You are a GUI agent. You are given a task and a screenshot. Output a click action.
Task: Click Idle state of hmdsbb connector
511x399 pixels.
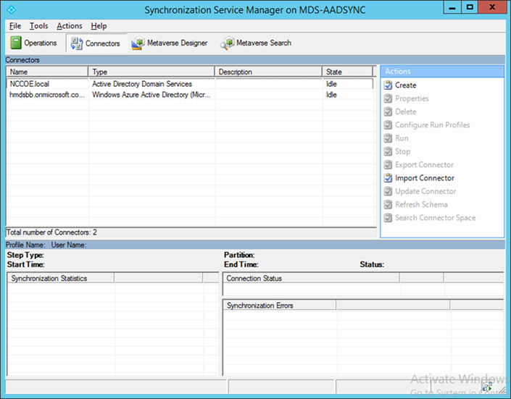coord(331,94)
